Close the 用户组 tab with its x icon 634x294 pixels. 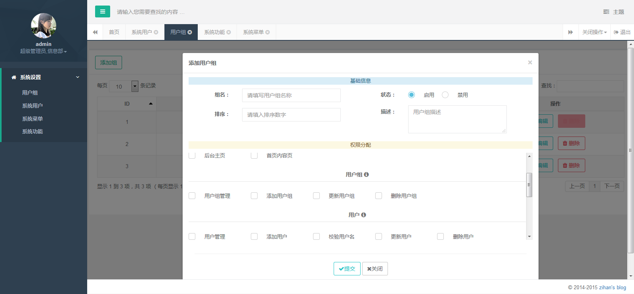tap(190, 32)
